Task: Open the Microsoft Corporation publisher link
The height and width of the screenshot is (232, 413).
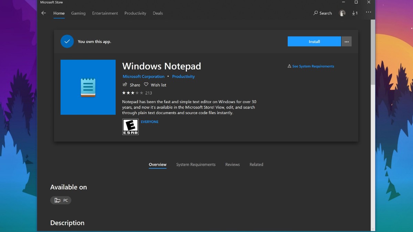Action: [x=144, y=77]
